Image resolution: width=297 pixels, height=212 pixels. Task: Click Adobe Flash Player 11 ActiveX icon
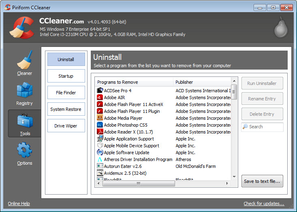pyautogui.click(x=100, y=104)
